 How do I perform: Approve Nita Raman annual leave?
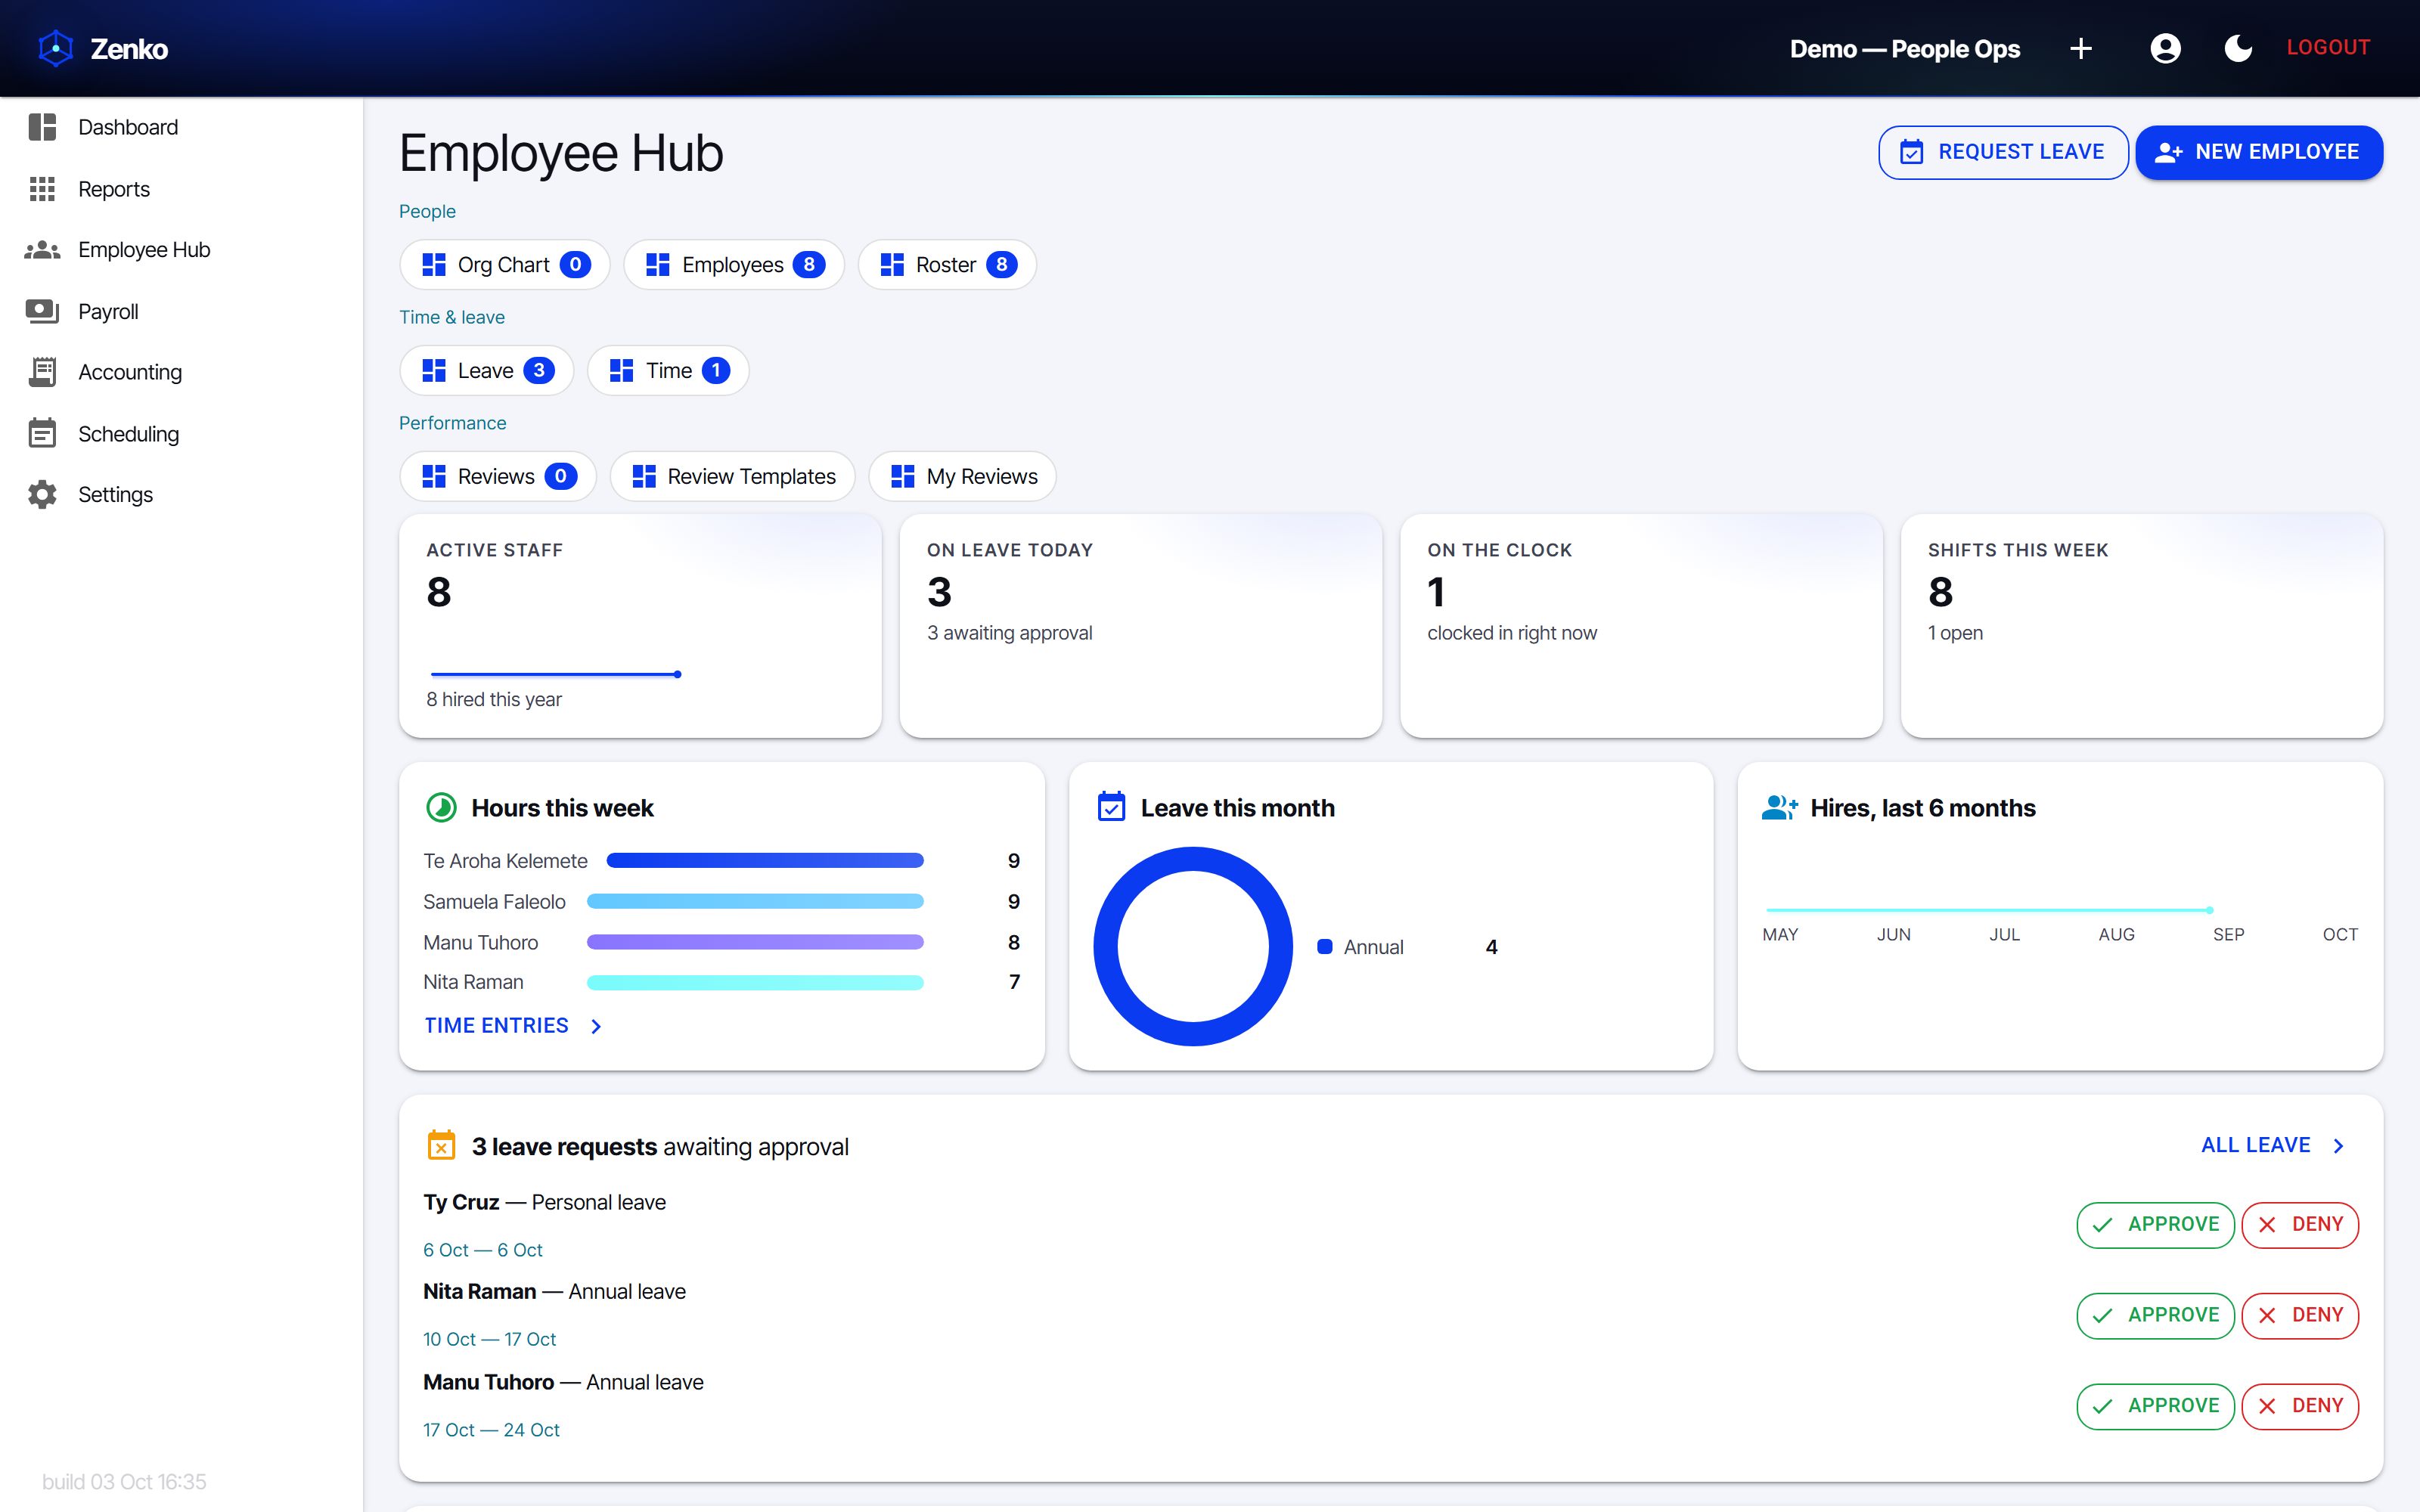[2155, 1315]
